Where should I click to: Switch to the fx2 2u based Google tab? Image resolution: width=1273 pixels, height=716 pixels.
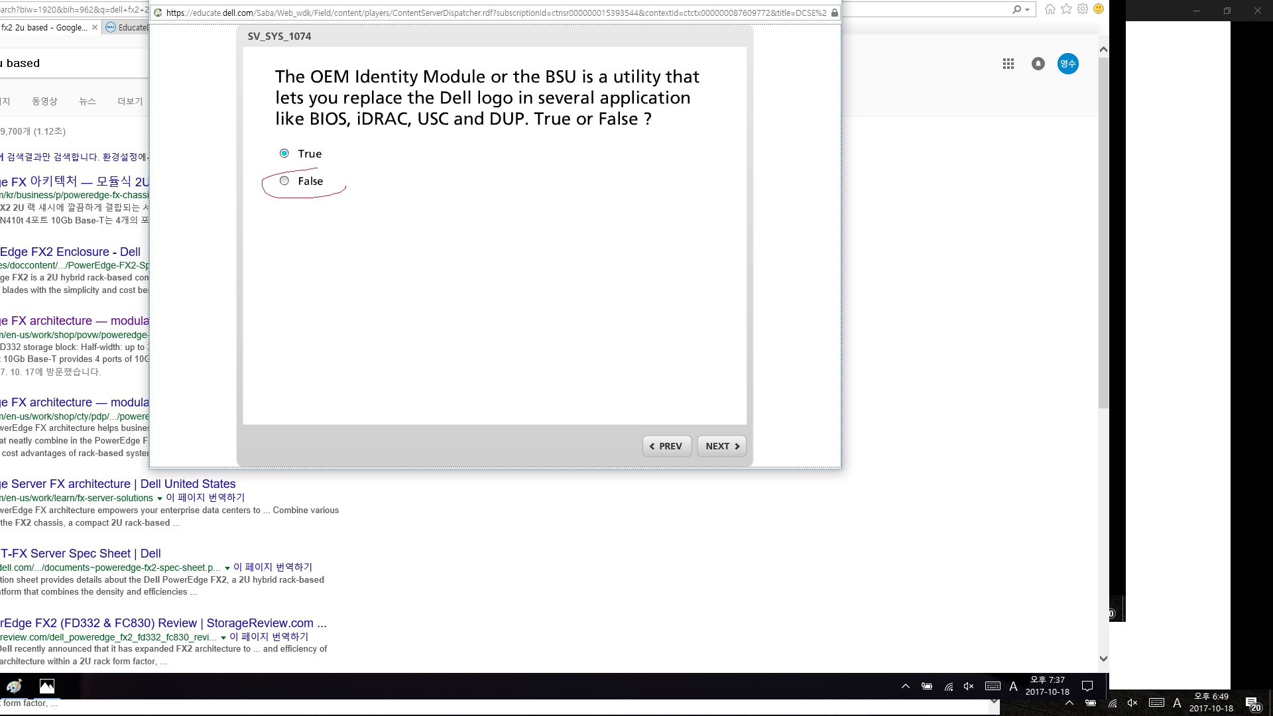pos(44,27)
